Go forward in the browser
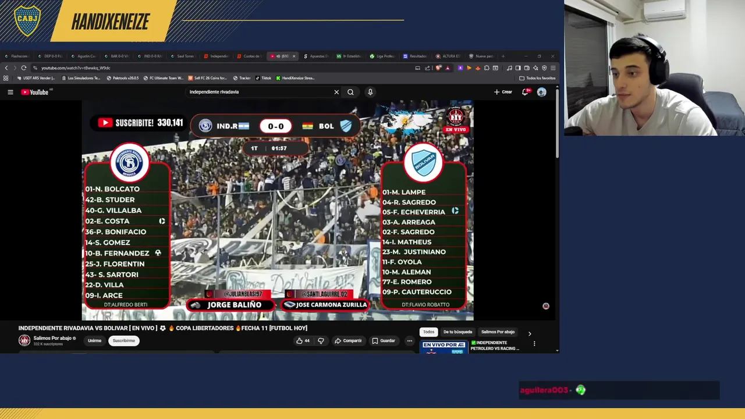The image size is (745, 419). pos(15,68)
